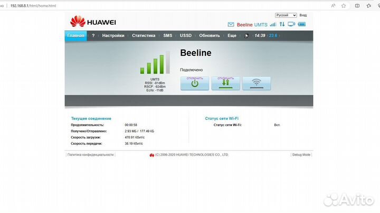
Task: Click the upload speed 38.19 Кбит/с
Action: coord(134,144)
